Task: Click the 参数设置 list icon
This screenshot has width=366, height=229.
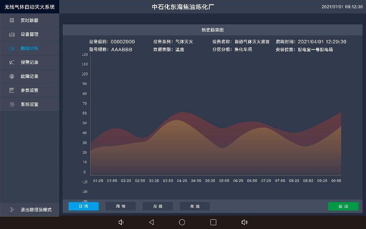Action: click(x=12, y=90)
